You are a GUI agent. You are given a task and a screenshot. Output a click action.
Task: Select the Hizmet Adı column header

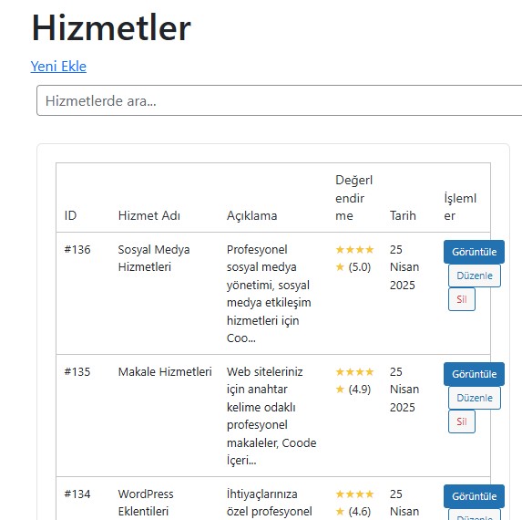[149, 215]
